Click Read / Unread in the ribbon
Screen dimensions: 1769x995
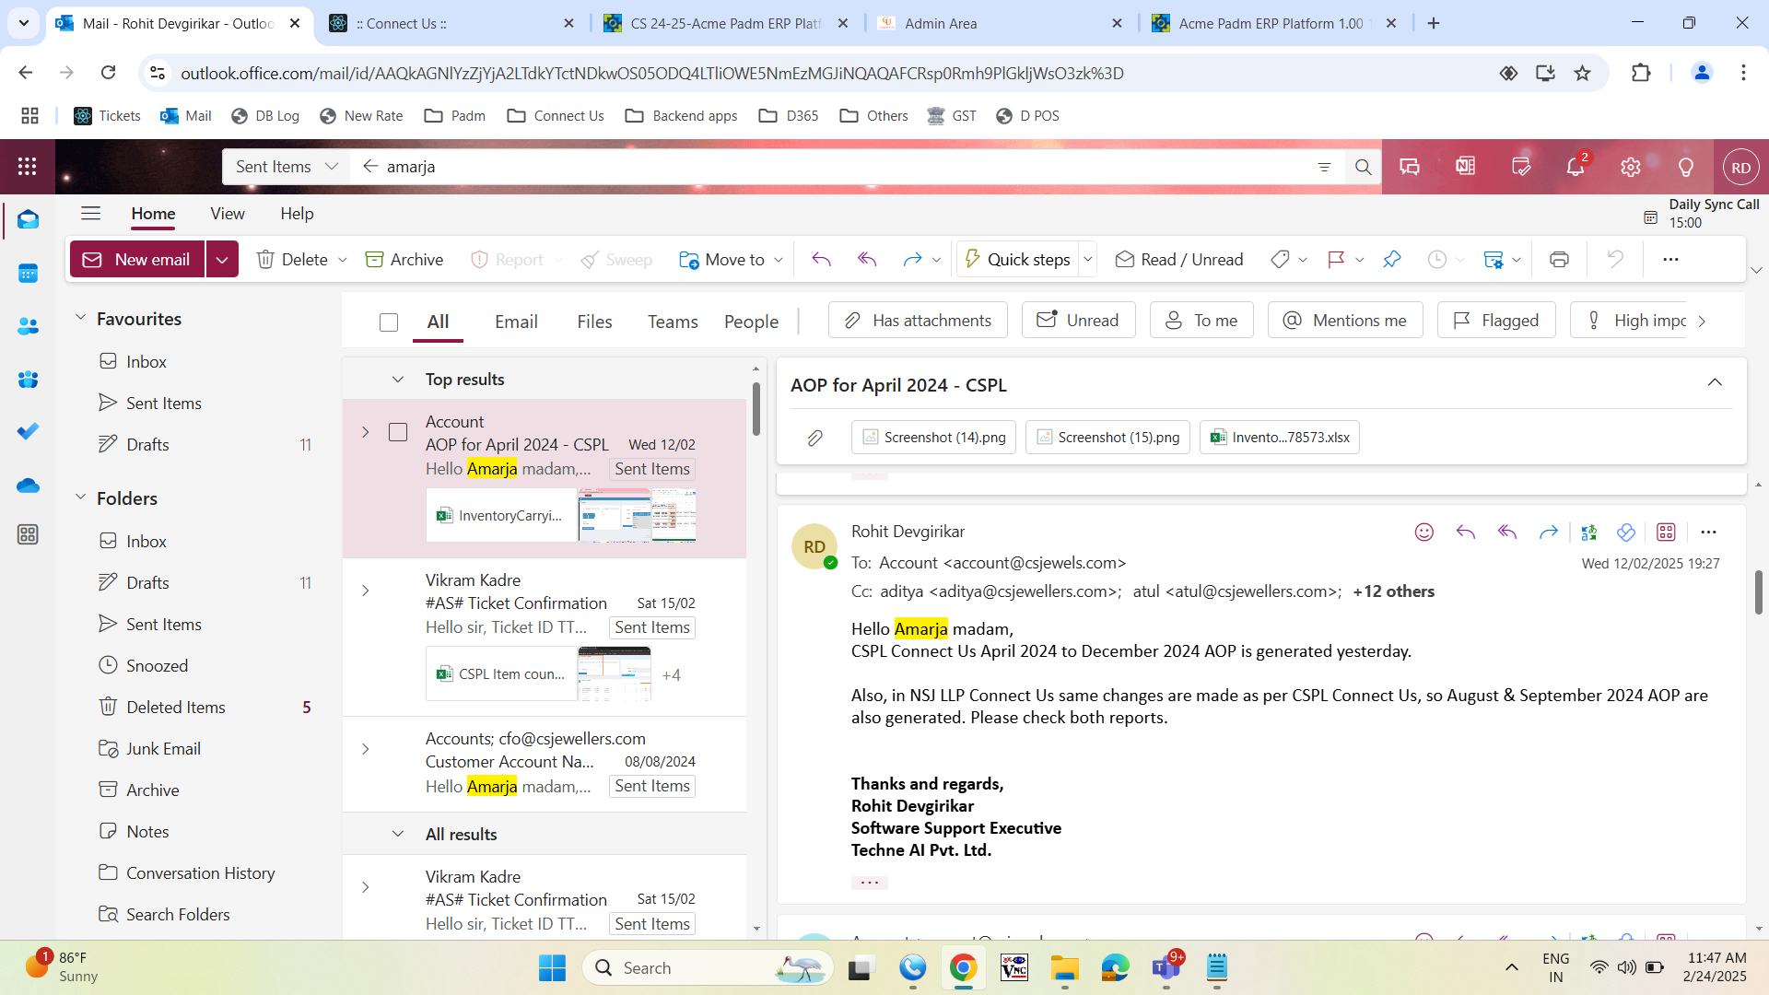click(x=1179, y=260)
